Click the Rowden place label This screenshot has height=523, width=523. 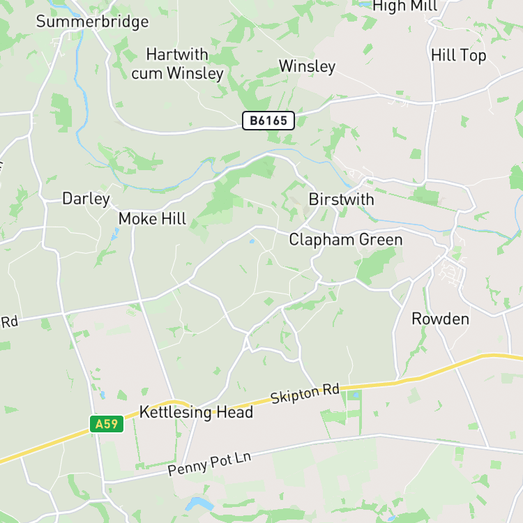point(440,319)
